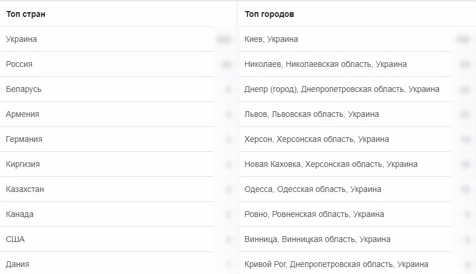Open the Казахстан country entry
The width and height of the screenshot is (476, 274).
[25, 189]
